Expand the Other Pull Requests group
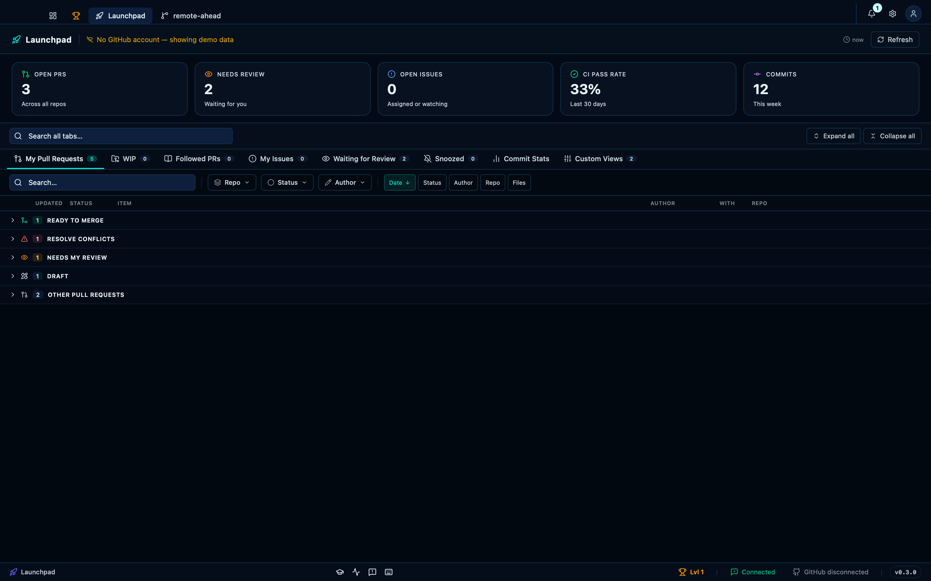Image resolution: width=931 pixels, height=581 pixels. pyautogui.click(x=465, y=295)
